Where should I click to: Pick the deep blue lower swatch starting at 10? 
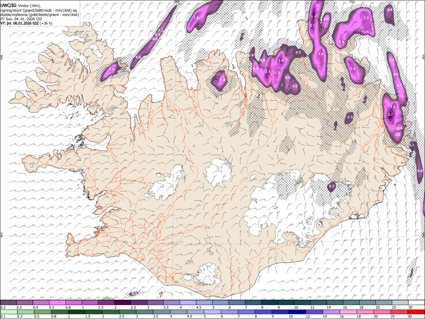(297, 312)
